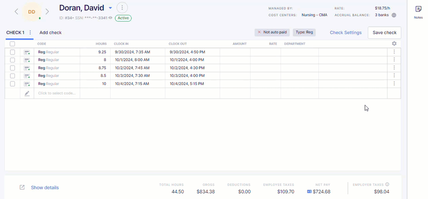Toggle the select-all header checkbox
This screenshot has width=428, height=199.
tap(12, 44)
